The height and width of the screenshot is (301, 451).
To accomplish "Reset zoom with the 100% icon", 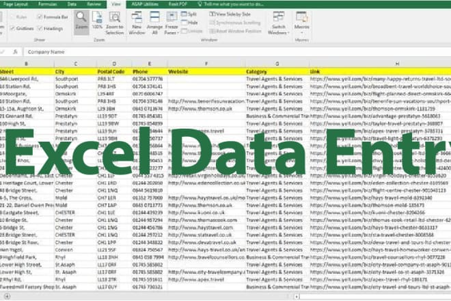I will tap(97, 18).
